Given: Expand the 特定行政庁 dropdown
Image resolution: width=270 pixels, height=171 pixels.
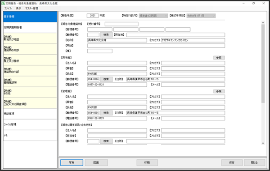Looking at the screenshot, I should click(153, 16).
